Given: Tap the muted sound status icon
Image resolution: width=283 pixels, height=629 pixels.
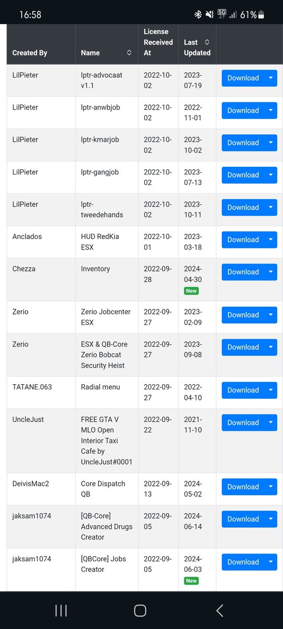Looking at the screenshot, I should coord(210,15).
